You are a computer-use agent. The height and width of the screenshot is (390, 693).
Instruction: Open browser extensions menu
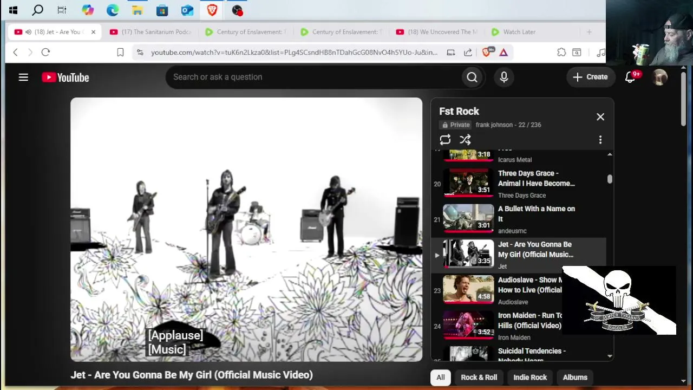click(x=561, y=52)
